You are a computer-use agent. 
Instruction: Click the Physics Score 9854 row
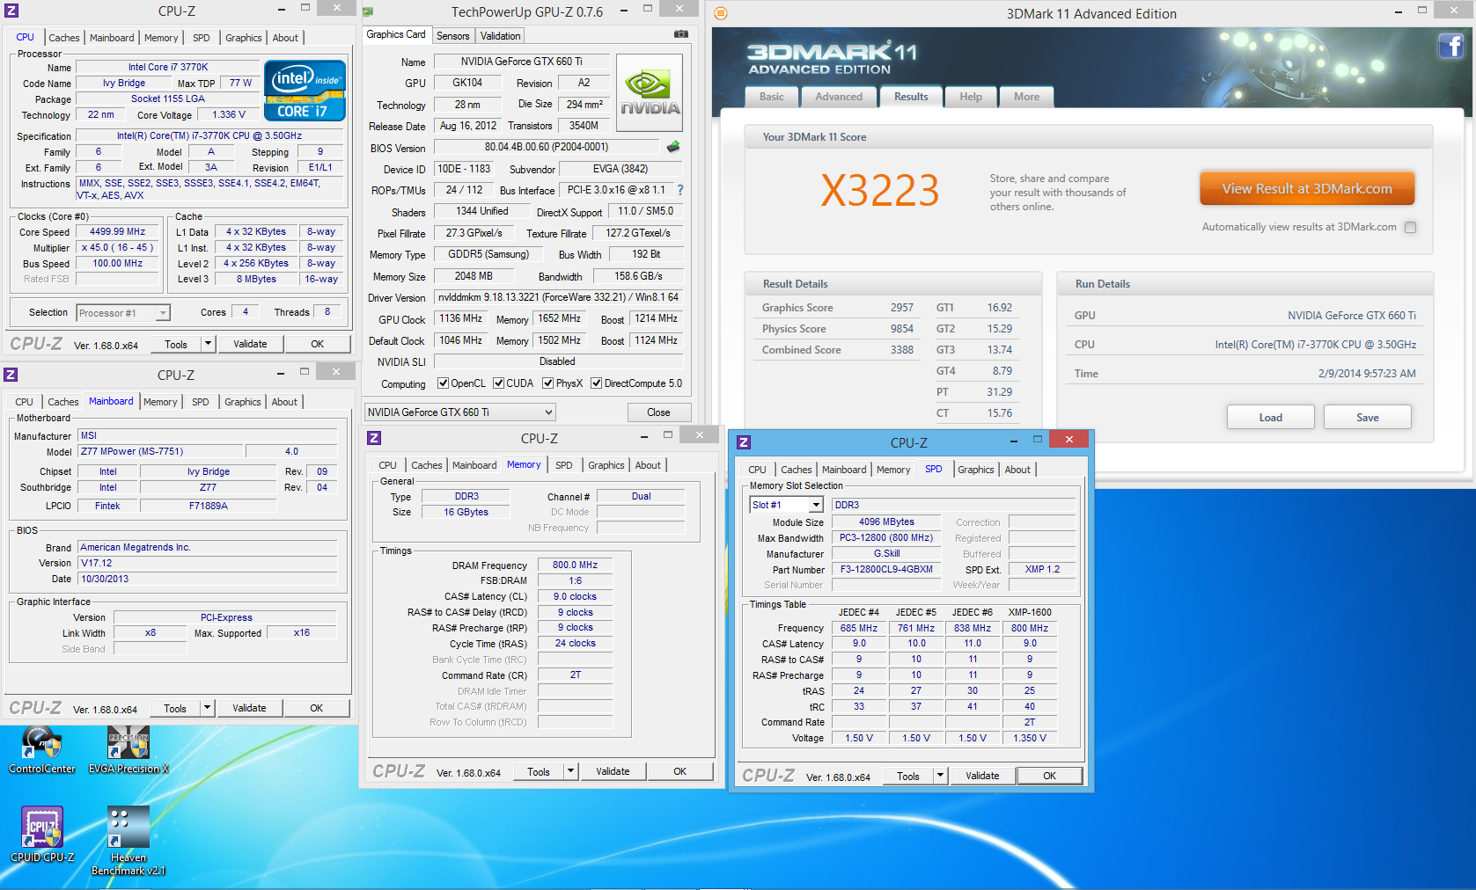(837, 329)
